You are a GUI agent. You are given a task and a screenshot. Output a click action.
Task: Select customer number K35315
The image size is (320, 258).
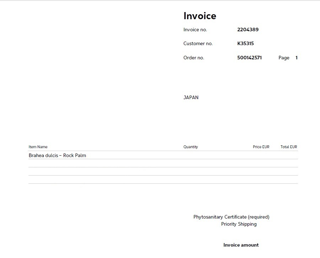[x=245, y=43]
